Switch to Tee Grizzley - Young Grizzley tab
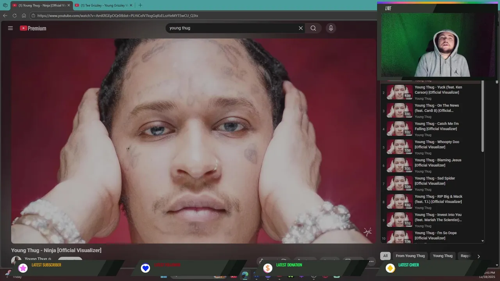Screen dimensions: 500x281 click(x=104, y=5)
